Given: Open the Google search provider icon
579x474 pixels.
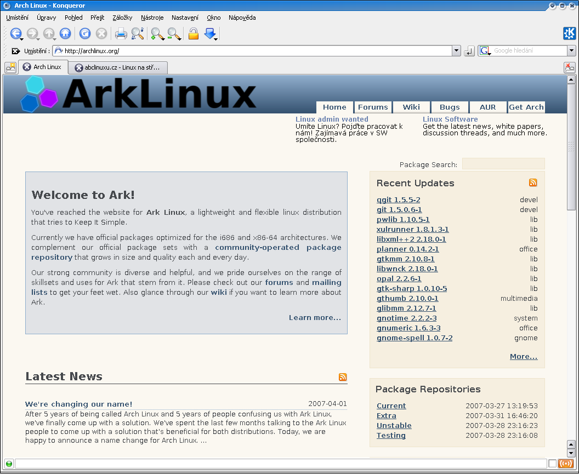Looking at the screenshot, I should point(485,50).
